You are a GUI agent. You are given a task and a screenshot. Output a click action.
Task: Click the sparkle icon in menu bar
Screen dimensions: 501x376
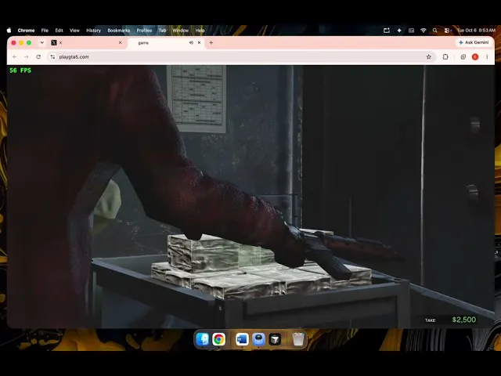pyautogui.click(x=399, y=31)
